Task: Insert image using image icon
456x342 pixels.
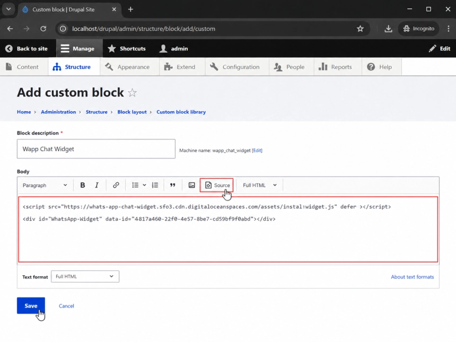Action: point(191,185)
